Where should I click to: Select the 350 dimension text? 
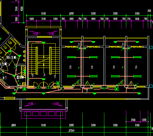click(x=149, y=11)
